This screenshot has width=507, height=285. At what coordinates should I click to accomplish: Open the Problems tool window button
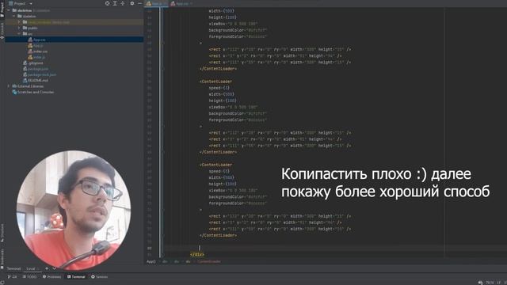(51, 277)
